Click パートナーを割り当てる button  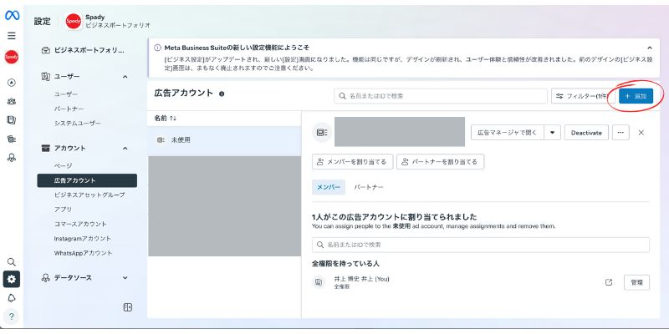click(441, 162)
